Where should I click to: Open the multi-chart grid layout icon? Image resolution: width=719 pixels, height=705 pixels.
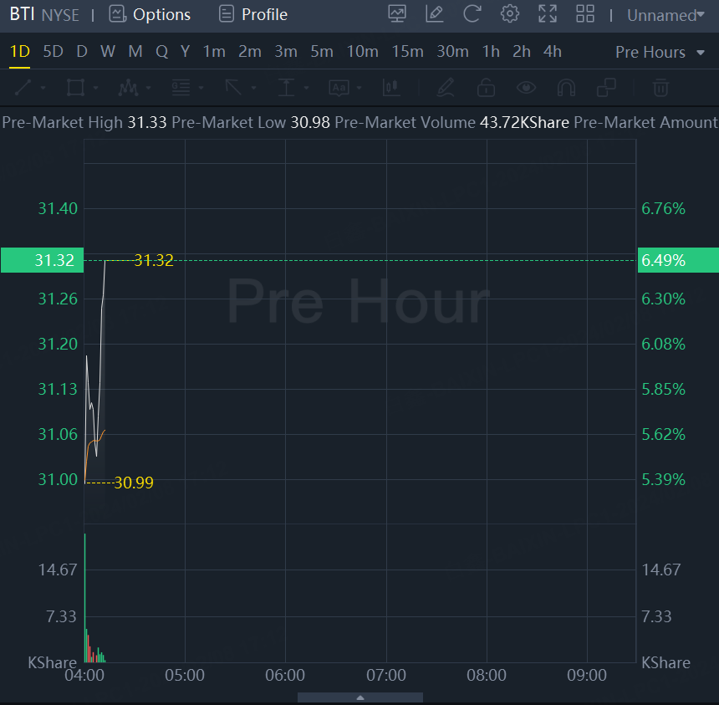click(x=585, y=13)
